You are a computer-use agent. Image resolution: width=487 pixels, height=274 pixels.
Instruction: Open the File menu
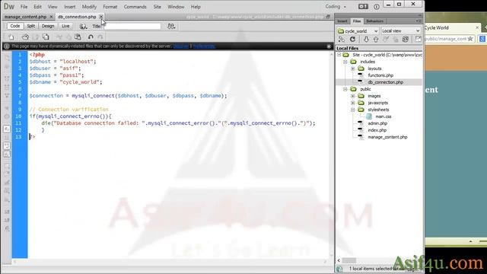24,7
